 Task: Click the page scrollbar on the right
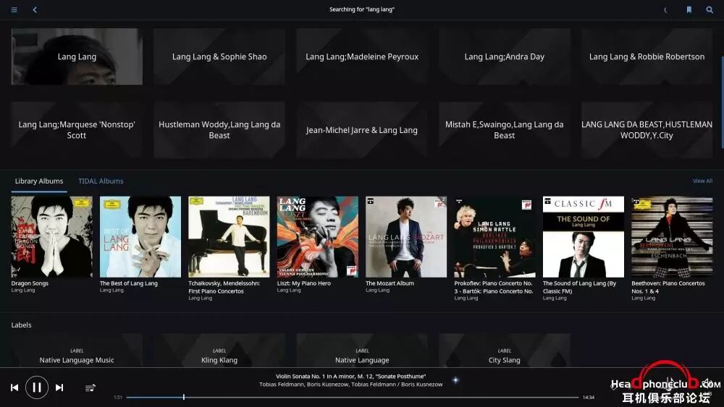point(722,103)
